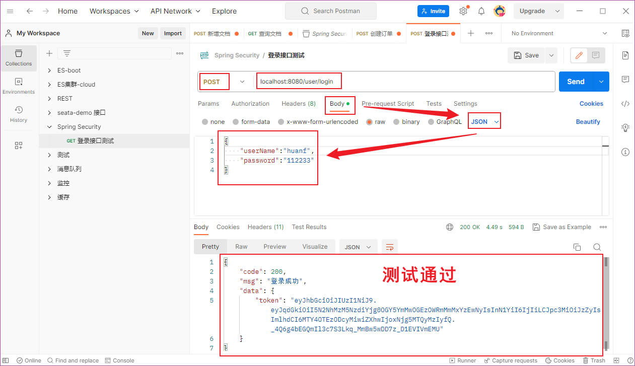Switch to edit mode pencil icon
635x366 pixels.
click(x=579, y=55)
